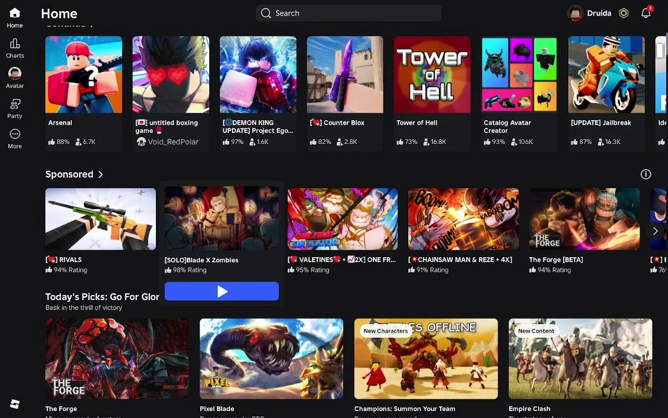Click [UPDATE] Jailbreak title
The image size is (668, 418).
(x=601, y=122)
